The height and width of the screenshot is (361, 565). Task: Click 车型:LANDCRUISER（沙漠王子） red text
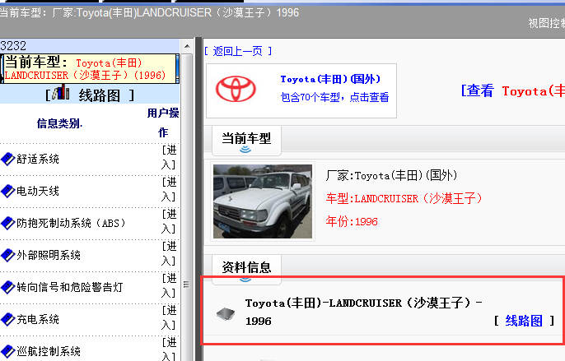click(404, 198)
